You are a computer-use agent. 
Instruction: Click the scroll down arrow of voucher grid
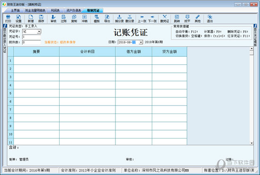click(x=251, y=143)
